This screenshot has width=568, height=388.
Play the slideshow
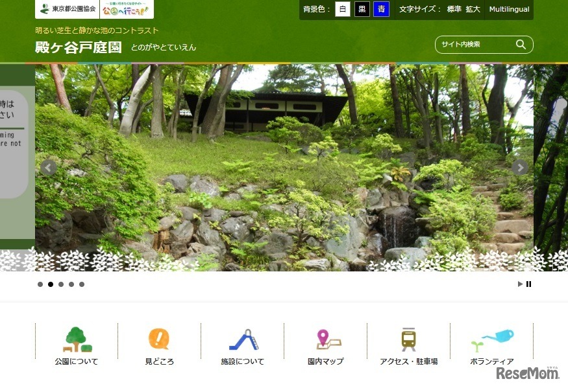[x=520, y=284]
